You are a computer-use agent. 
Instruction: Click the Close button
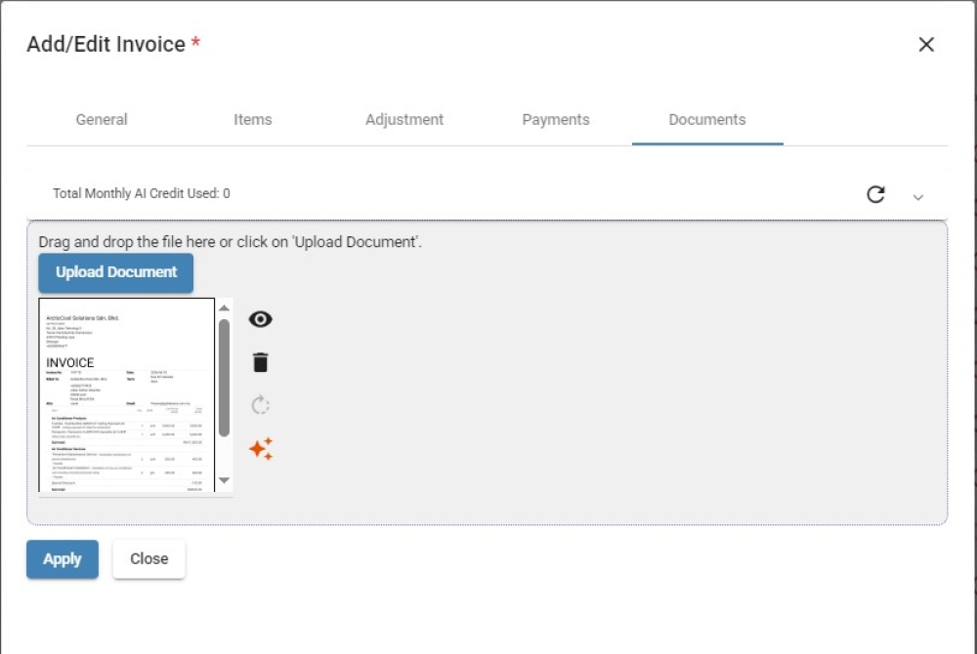[x=149, y=558]
